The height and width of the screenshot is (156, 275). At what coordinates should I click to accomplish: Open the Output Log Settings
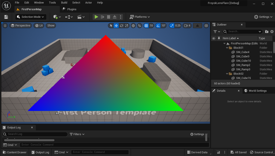click(x=197, y=134)
